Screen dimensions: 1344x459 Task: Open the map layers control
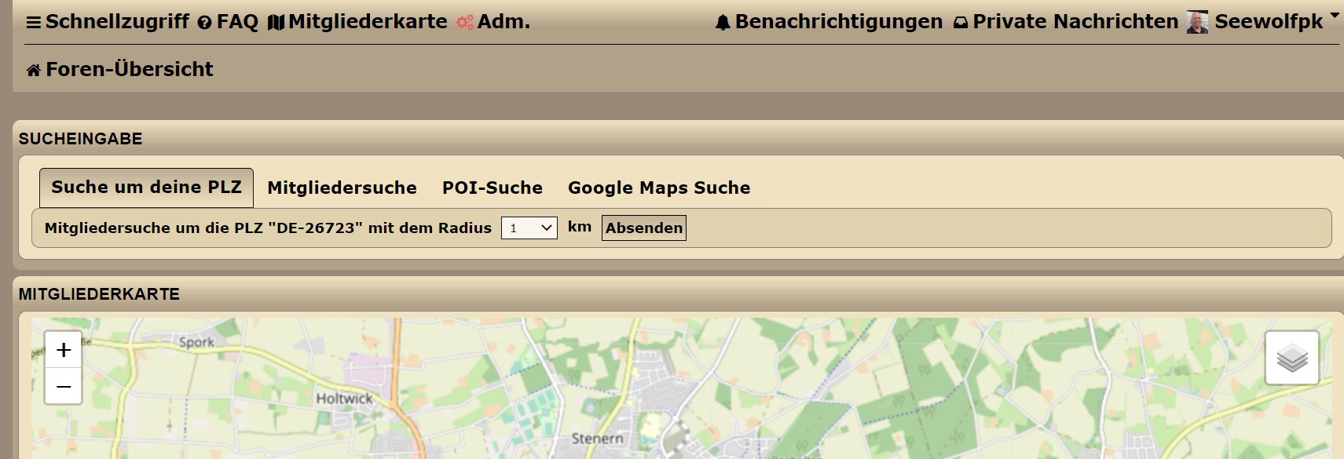pos(1292,358)
